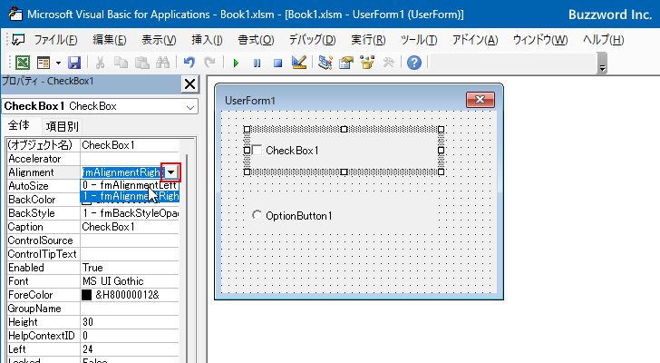Screen dimensions: 660x363
Task: Click the ForeColor black color swatch
Action: (x=87, y=295)
